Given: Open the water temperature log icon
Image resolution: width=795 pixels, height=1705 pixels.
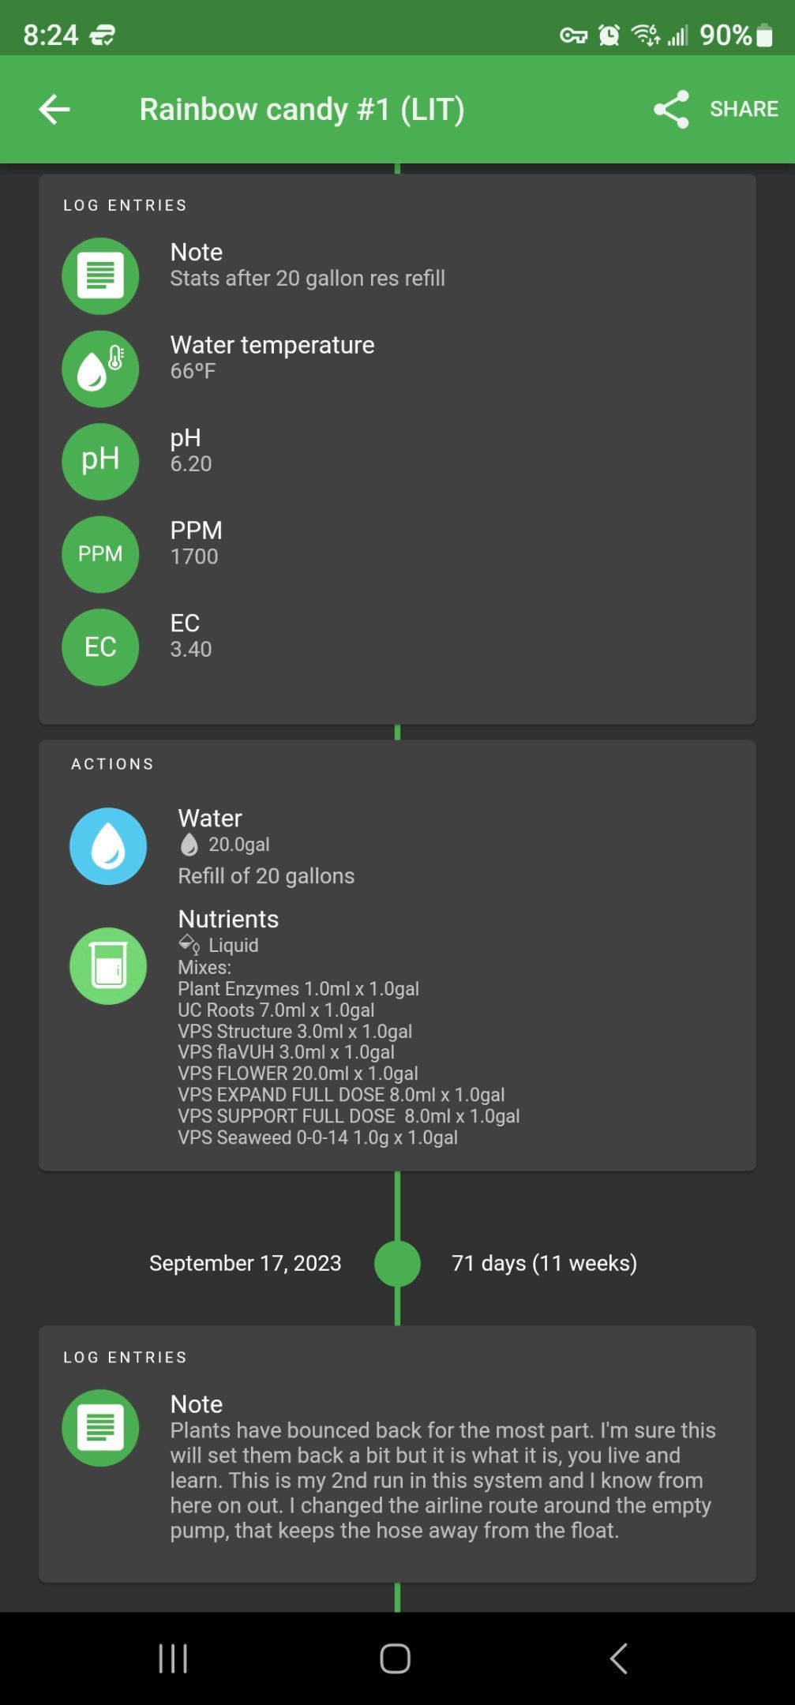Looking at the screenshot, I should click(x=100, y=369).
